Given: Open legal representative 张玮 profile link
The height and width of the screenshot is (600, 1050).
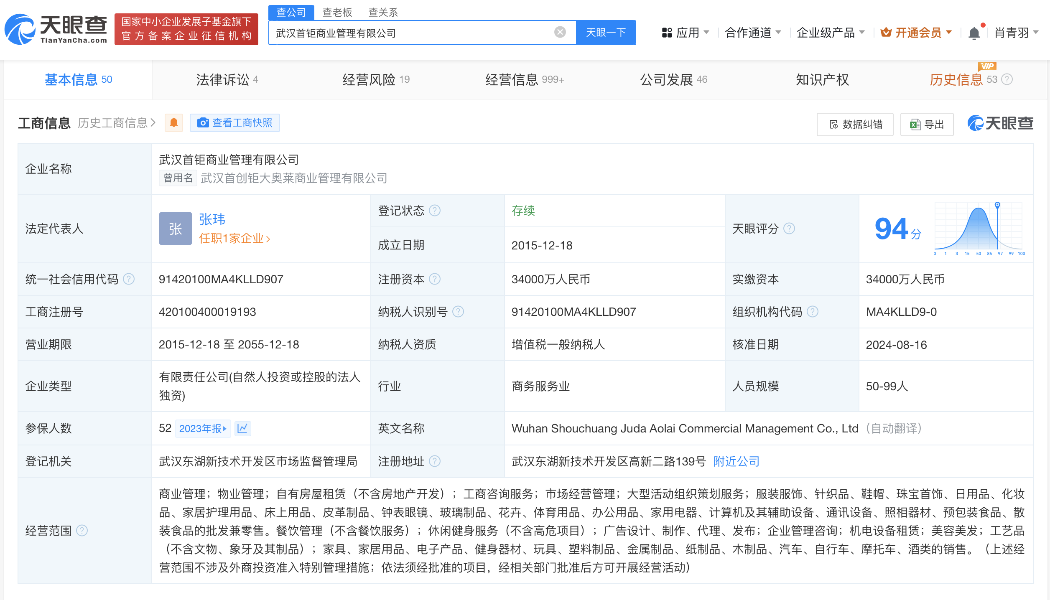Looking at the screenshot, I should (212, 219).
